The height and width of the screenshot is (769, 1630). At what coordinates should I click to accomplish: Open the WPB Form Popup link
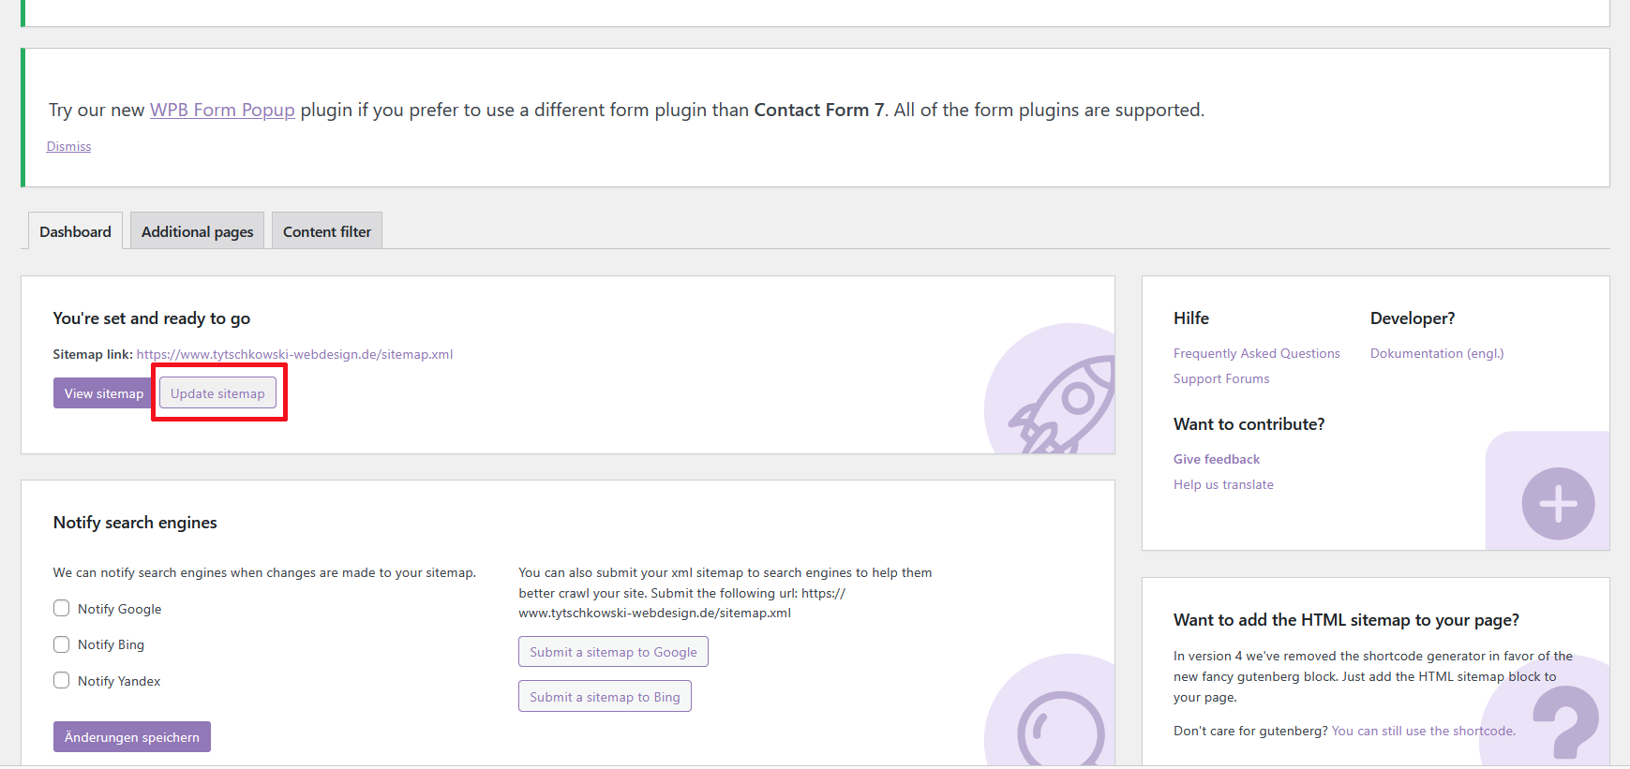[222, 110]
